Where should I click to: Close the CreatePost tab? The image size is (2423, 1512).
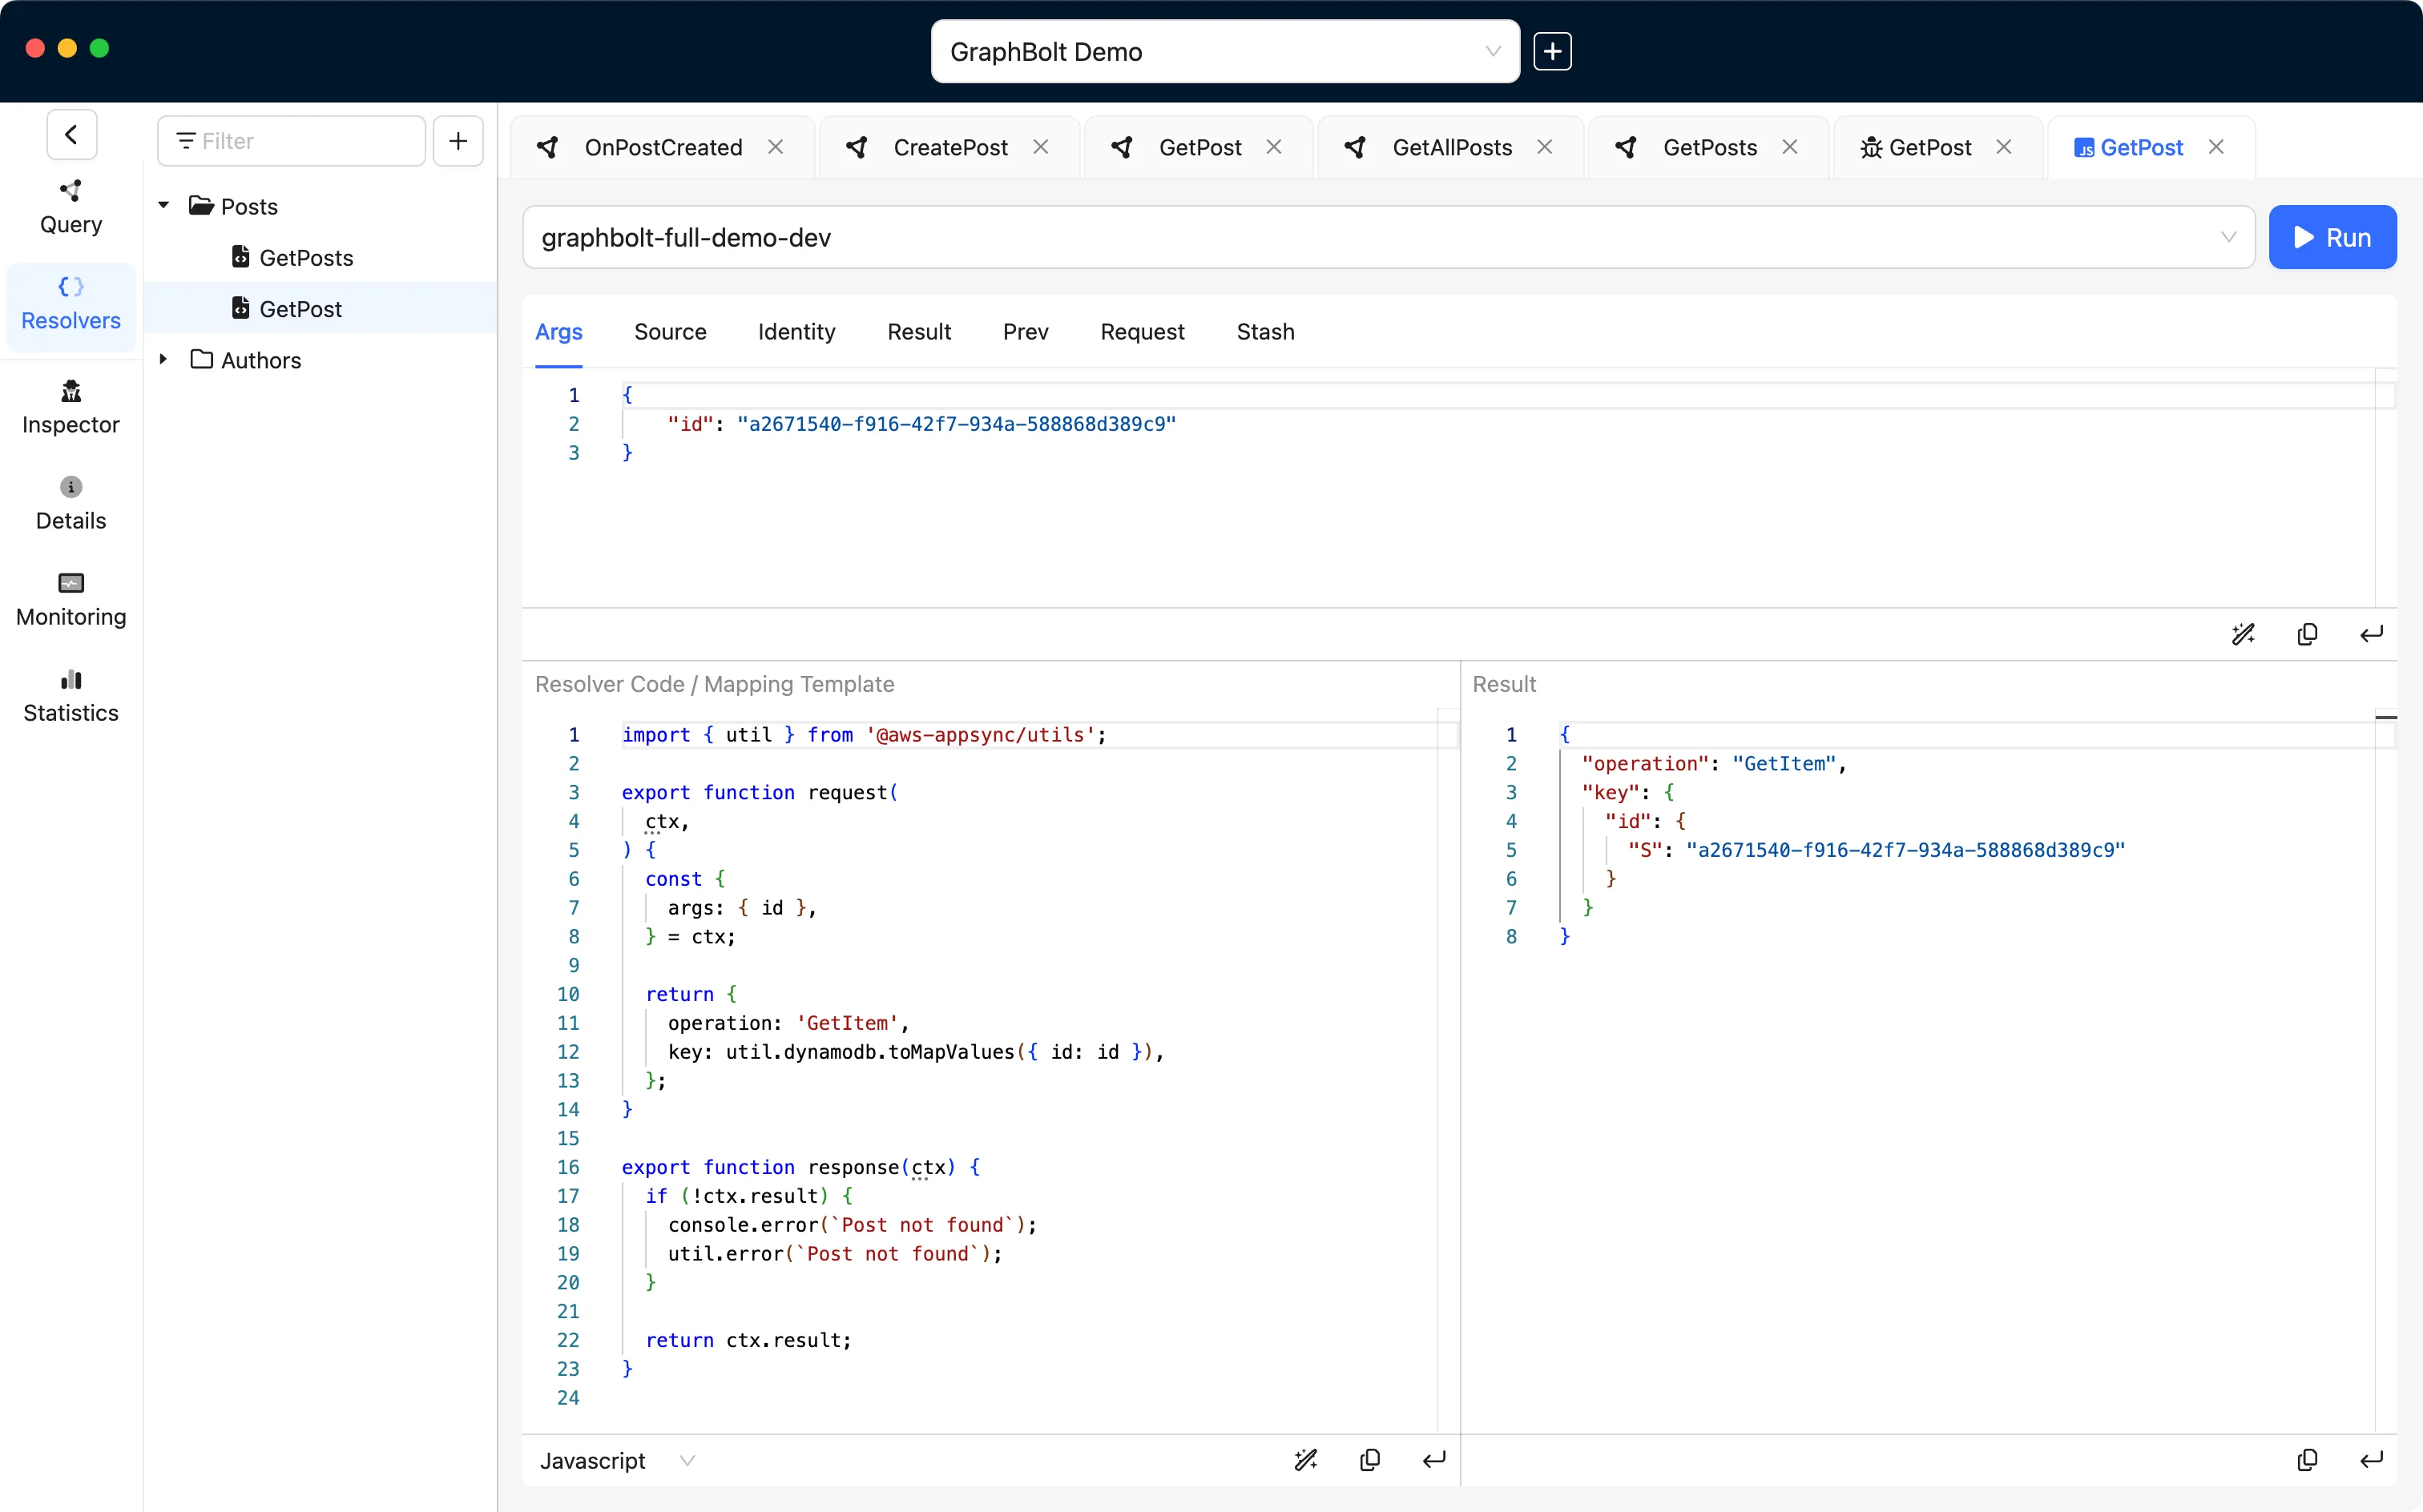click(1040, 147)
